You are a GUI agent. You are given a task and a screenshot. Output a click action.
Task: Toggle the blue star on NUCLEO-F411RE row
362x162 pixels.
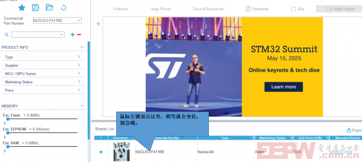[101, 152]
